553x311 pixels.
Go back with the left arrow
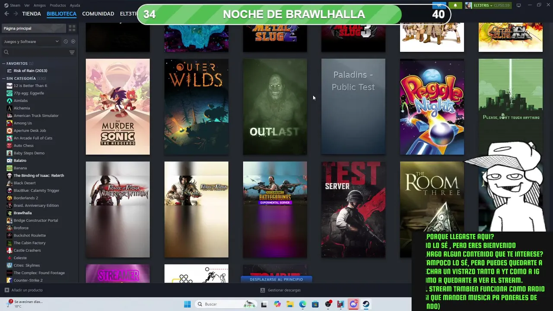[x=6, y=14]
